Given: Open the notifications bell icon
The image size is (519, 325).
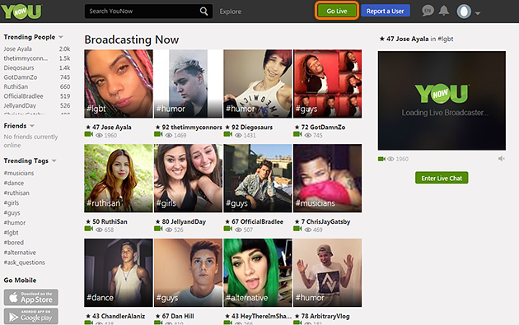Looking at the screenshot, I should [443, 11].
